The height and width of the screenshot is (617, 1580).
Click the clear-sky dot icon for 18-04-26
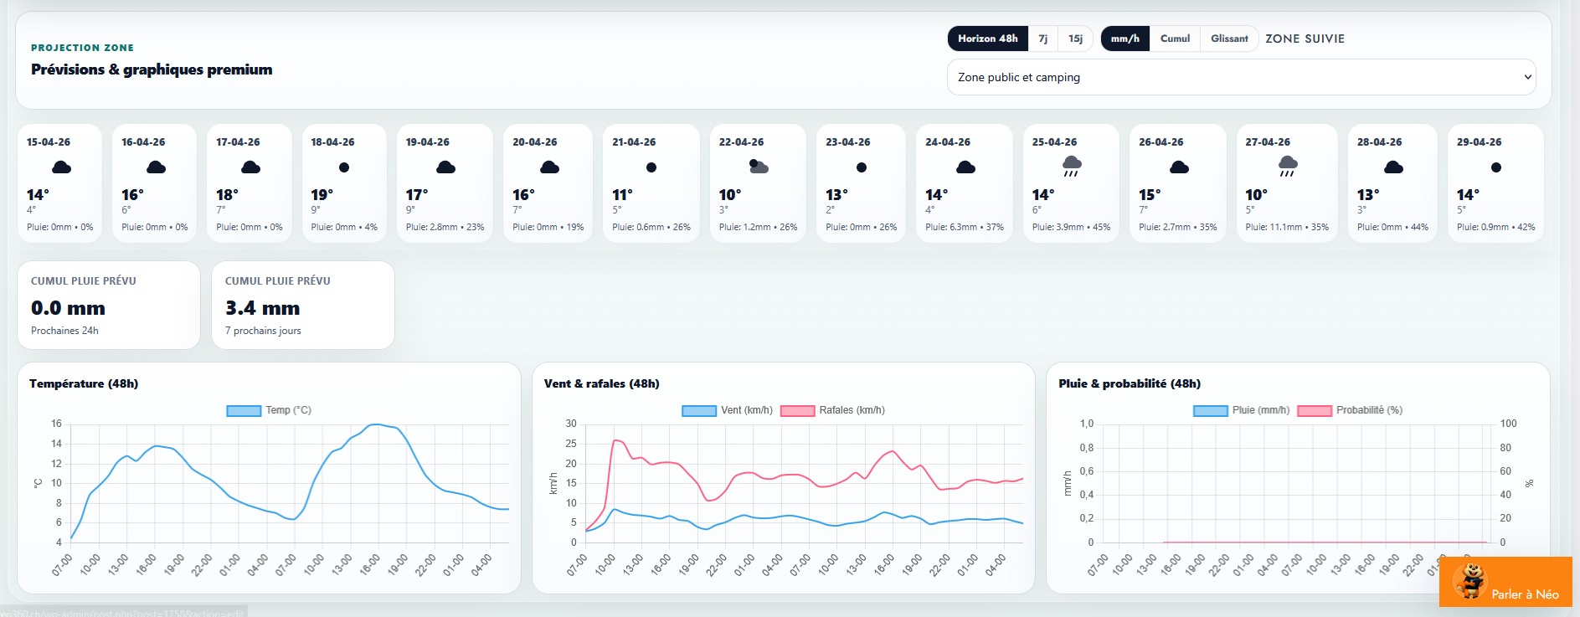coord(344,167)
